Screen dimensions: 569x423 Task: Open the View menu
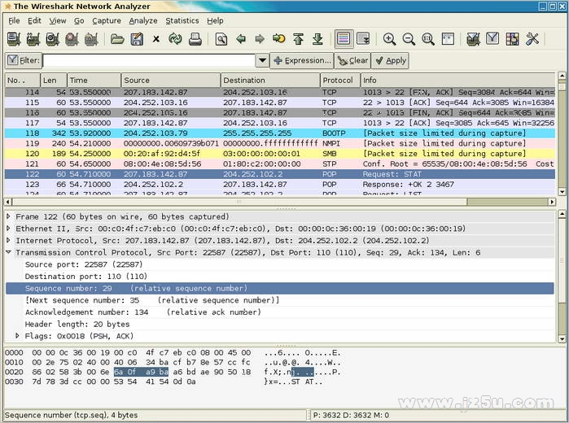coord(57,20)
